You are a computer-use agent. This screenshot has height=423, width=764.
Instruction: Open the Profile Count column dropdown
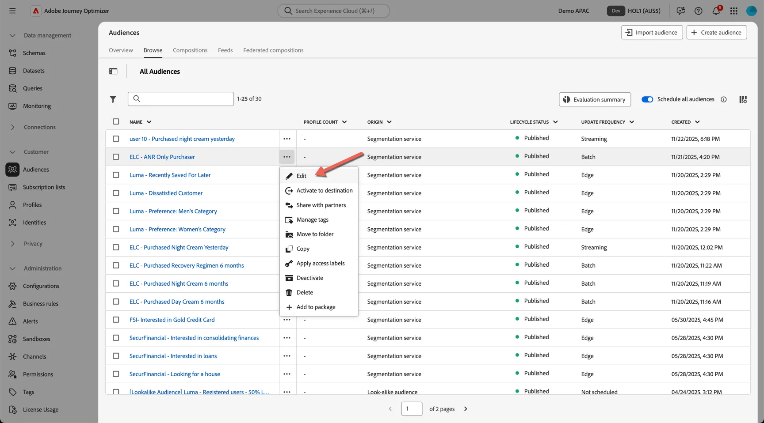coord(344,122)
